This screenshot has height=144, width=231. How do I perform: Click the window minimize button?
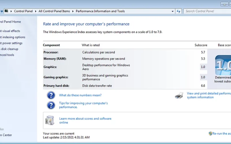click(224, 4)
